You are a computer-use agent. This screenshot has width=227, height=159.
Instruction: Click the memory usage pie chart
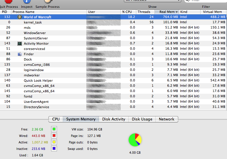tap(135, 140)
